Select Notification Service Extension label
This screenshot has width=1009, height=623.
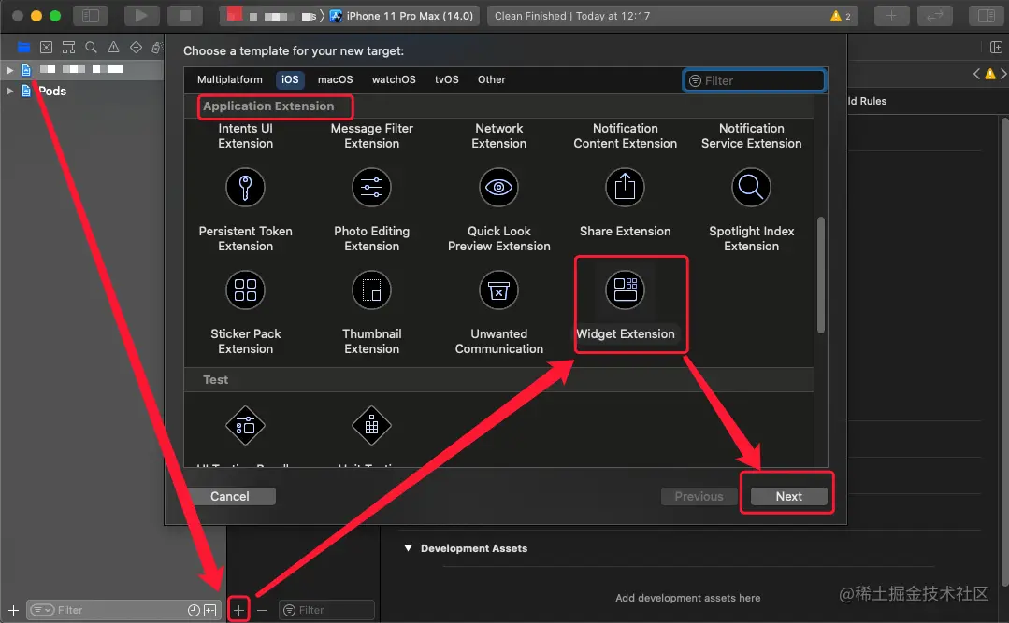click(751, 135)
